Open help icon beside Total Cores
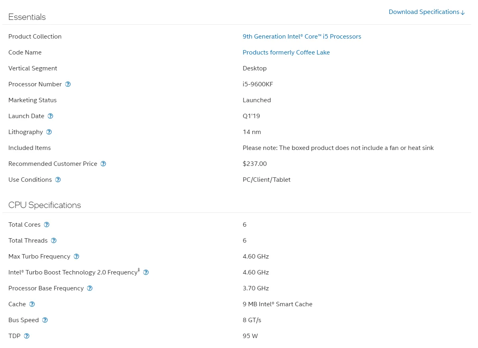The image size is (478, 348). click(x=47, y=225)
